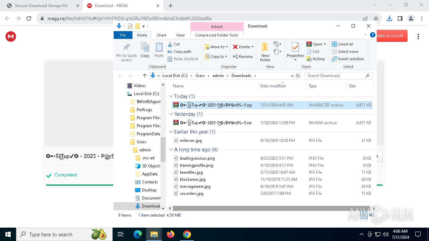The width and height of the screenshot is (429, 241).
Task: Click the Explorer Back arrow
Action: (x=120, y=76)
